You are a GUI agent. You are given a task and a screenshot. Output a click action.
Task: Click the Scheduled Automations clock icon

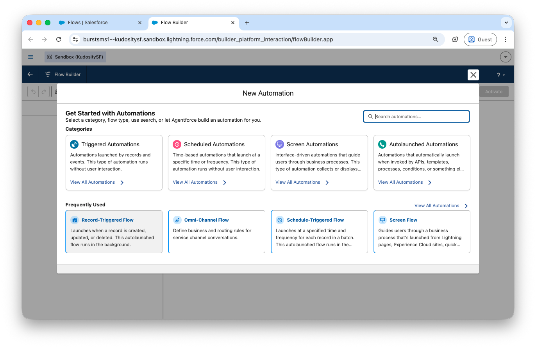(x=177, y=144)
